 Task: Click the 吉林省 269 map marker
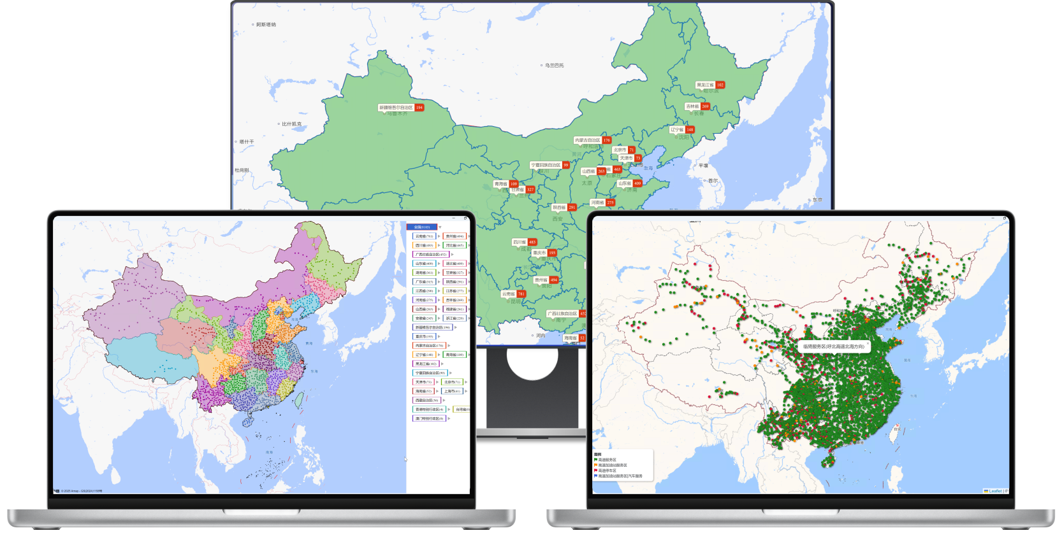tap(697, 106)
